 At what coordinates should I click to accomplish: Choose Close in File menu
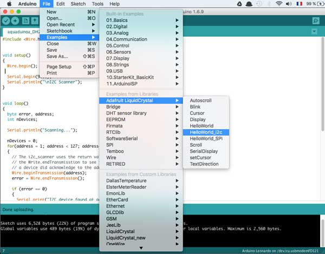point(69,44)
